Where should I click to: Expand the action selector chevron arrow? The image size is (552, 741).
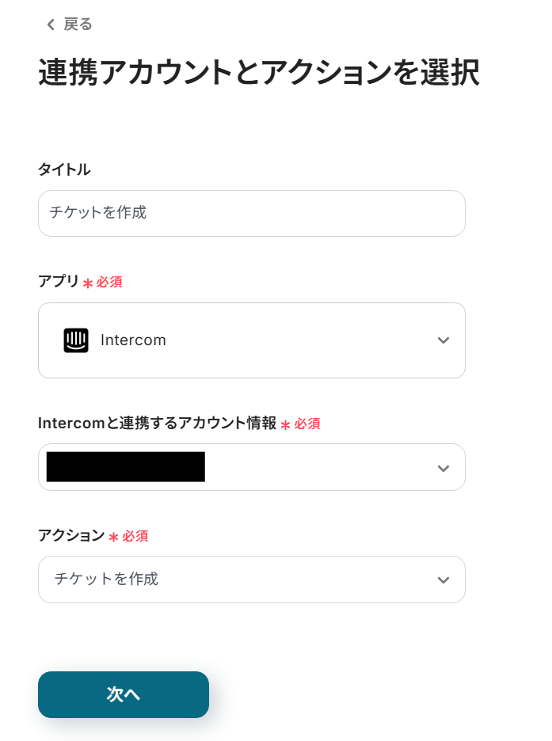tap(444, 580)
